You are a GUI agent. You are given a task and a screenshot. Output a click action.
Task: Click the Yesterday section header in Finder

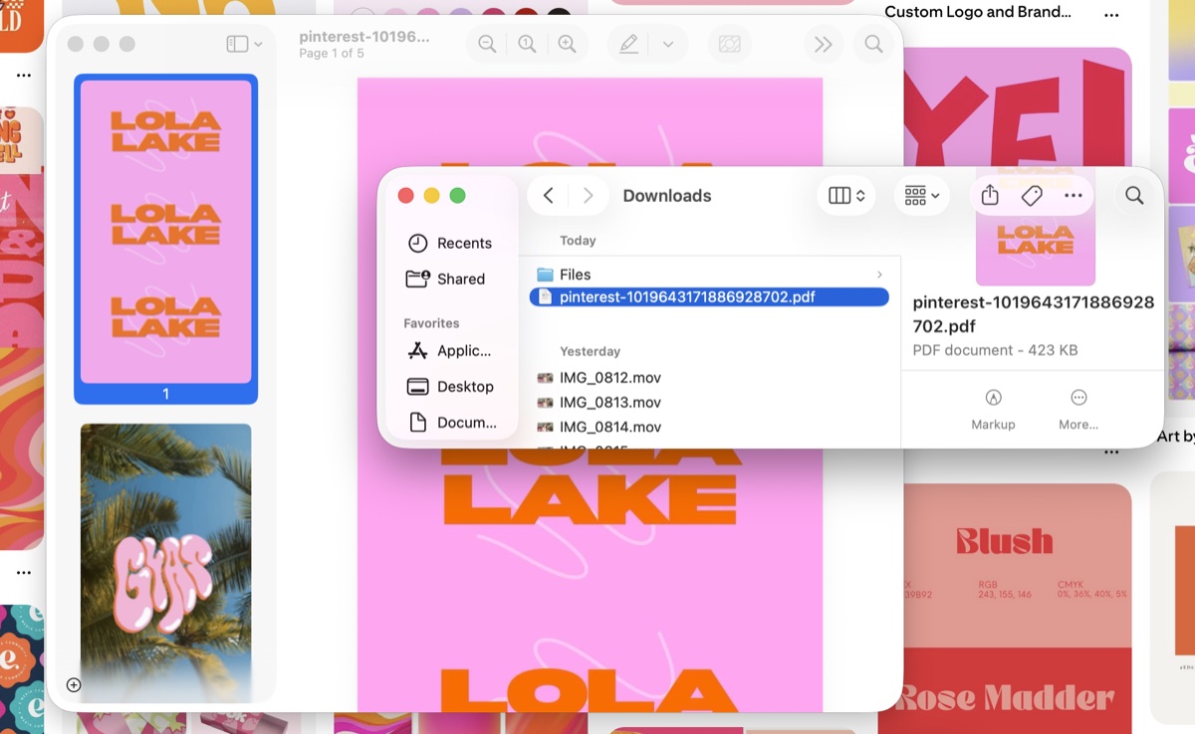tap(590, 351)
